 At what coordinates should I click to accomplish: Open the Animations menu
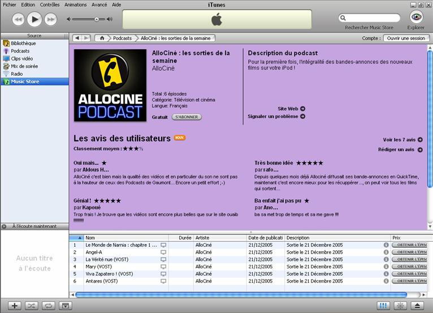[75, 5]
